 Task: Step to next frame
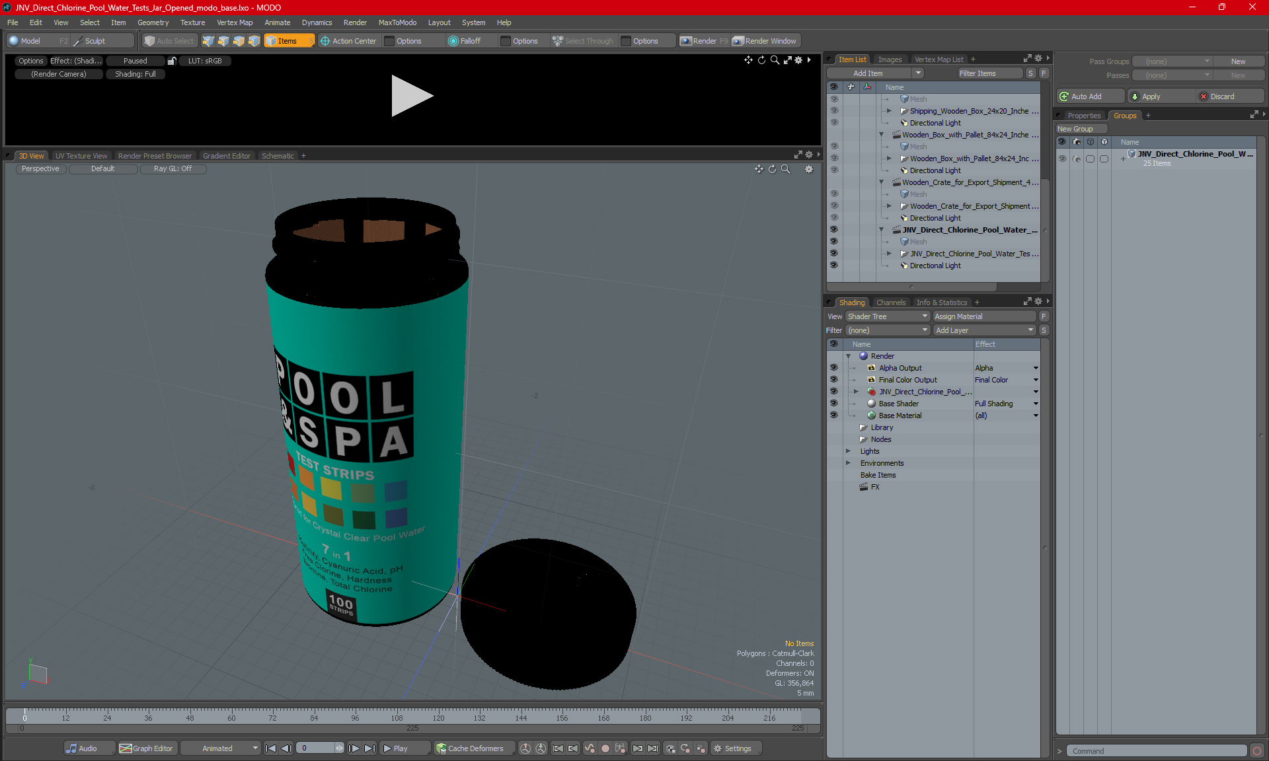coord(354,748)
